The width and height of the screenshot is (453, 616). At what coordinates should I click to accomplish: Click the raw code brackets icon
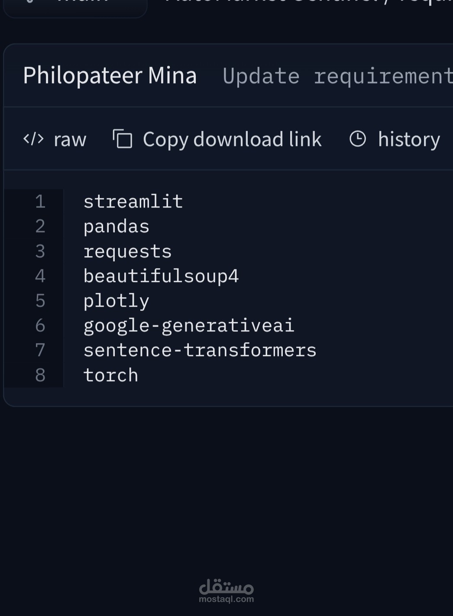tap(33, 139)
